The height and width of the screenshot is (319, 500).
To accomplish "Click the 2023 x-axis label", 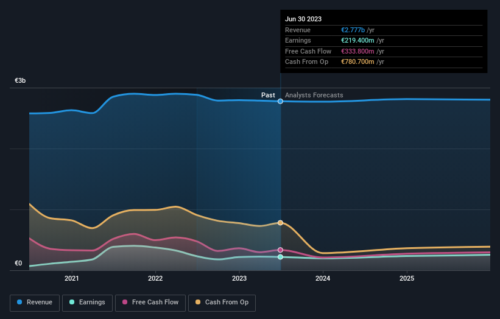I will [x=239, y=278].
